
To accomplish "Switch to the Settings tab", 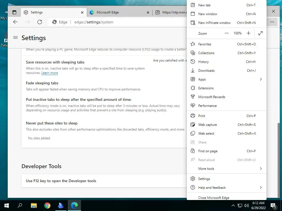I will pos(54,12).
